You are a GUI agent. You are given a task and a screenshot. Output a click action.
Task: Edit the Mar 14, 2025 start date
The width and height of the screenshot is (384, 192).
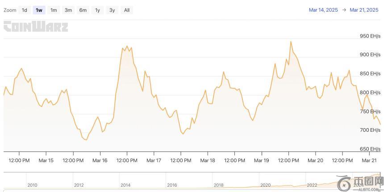point(323,10)
